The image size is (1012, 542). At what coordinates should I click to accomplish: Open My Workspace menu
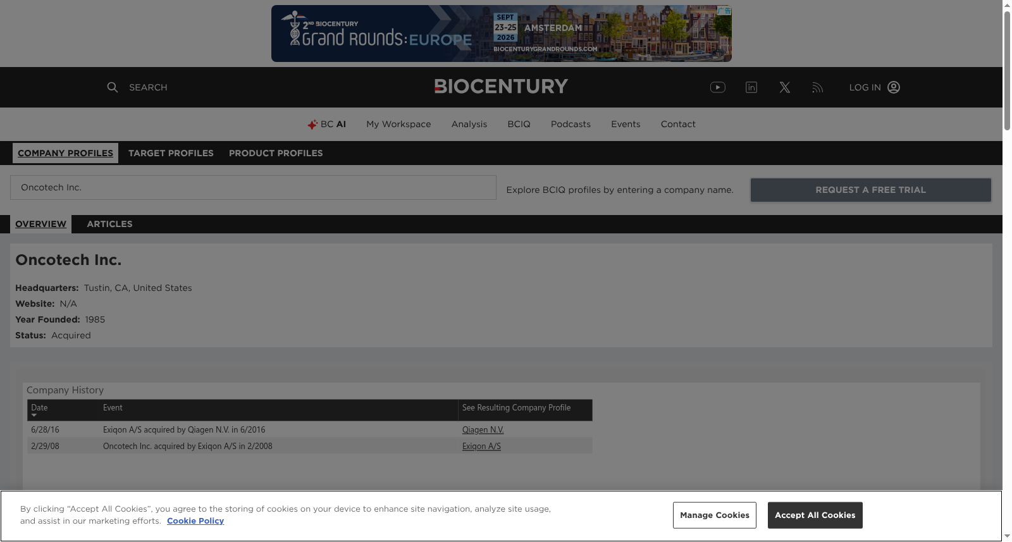398,124
